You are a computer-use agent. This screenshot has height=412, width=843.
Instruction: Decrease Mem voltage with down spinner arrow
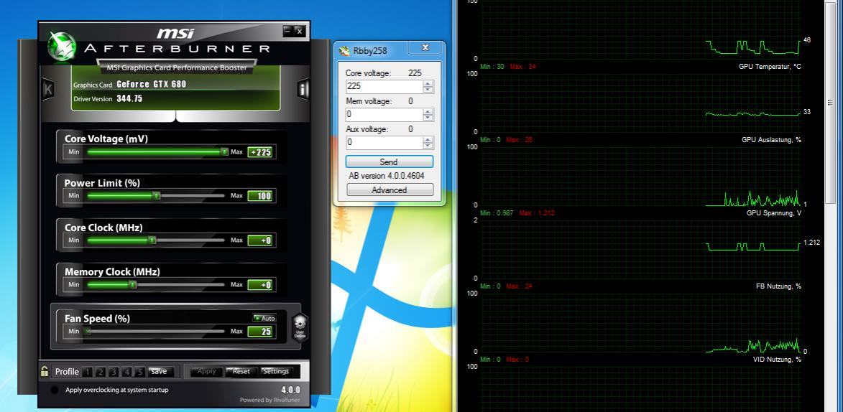428,118
